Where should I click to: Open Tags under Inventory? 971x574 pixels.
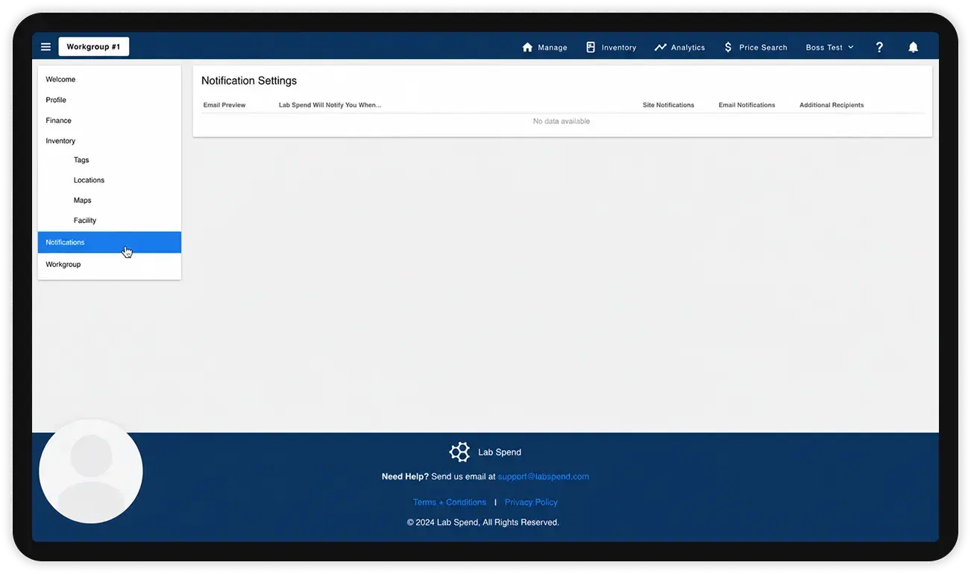81,160
